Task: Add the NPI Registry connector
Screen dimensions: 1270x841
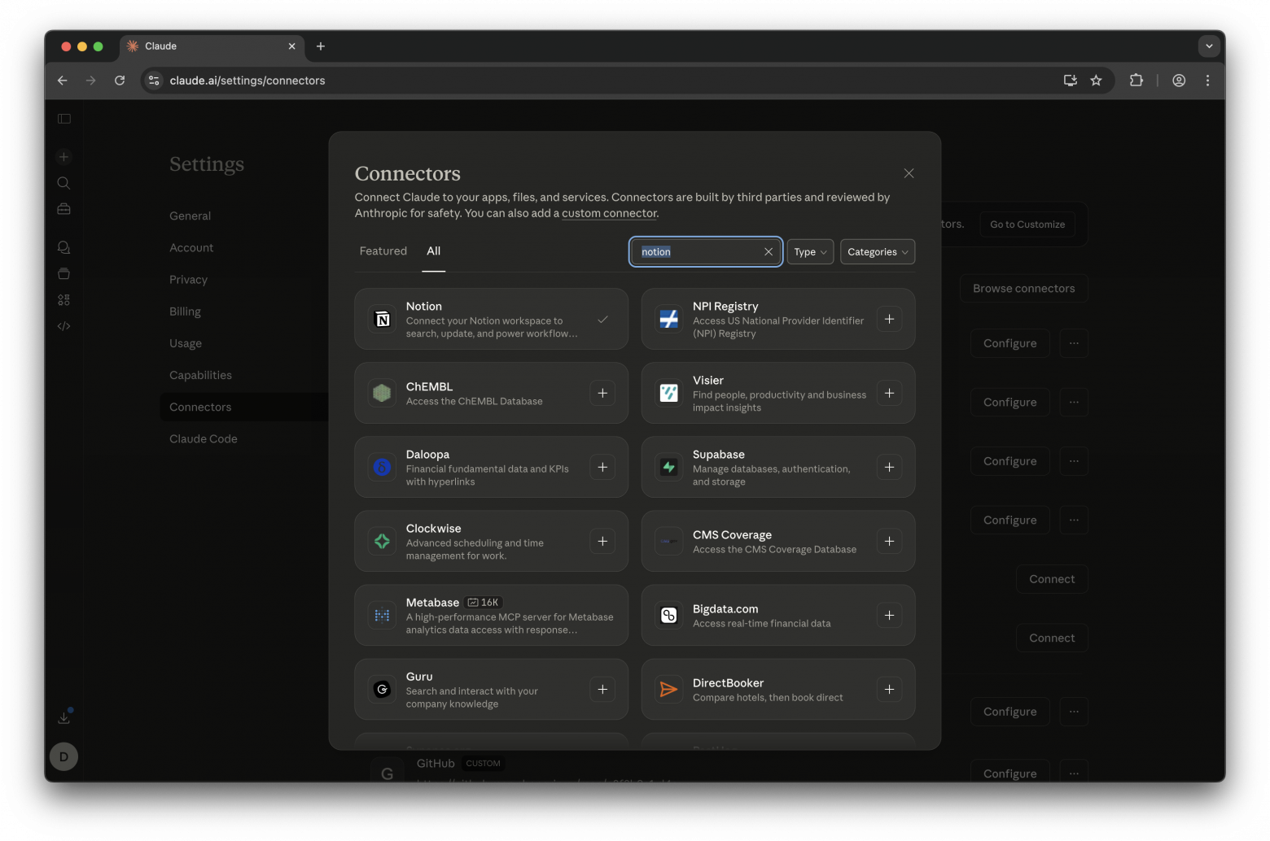Action: point(889,320)
